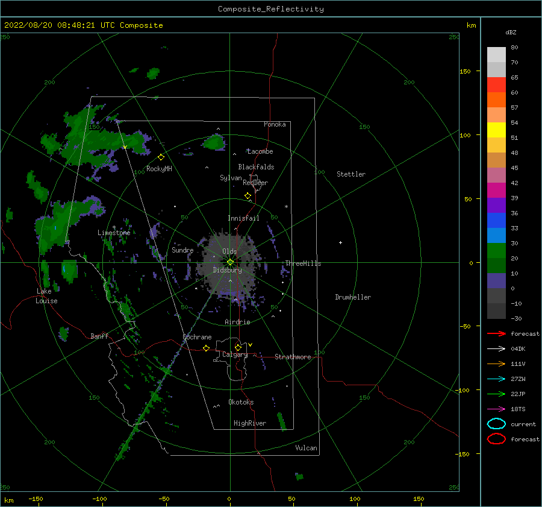Click the yellow diamond marker beside RockyMH
The width and height of the screenshot is (542, 507).
tap(161, 157)
